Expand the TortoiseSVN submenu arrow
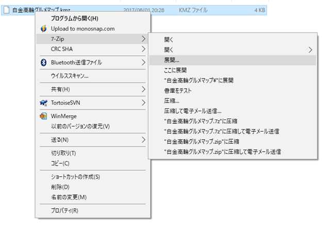 tap(143, 103)
